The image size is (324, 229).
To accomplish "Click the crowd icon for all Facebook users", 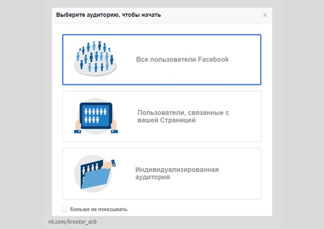I will (x=95, y=58).
